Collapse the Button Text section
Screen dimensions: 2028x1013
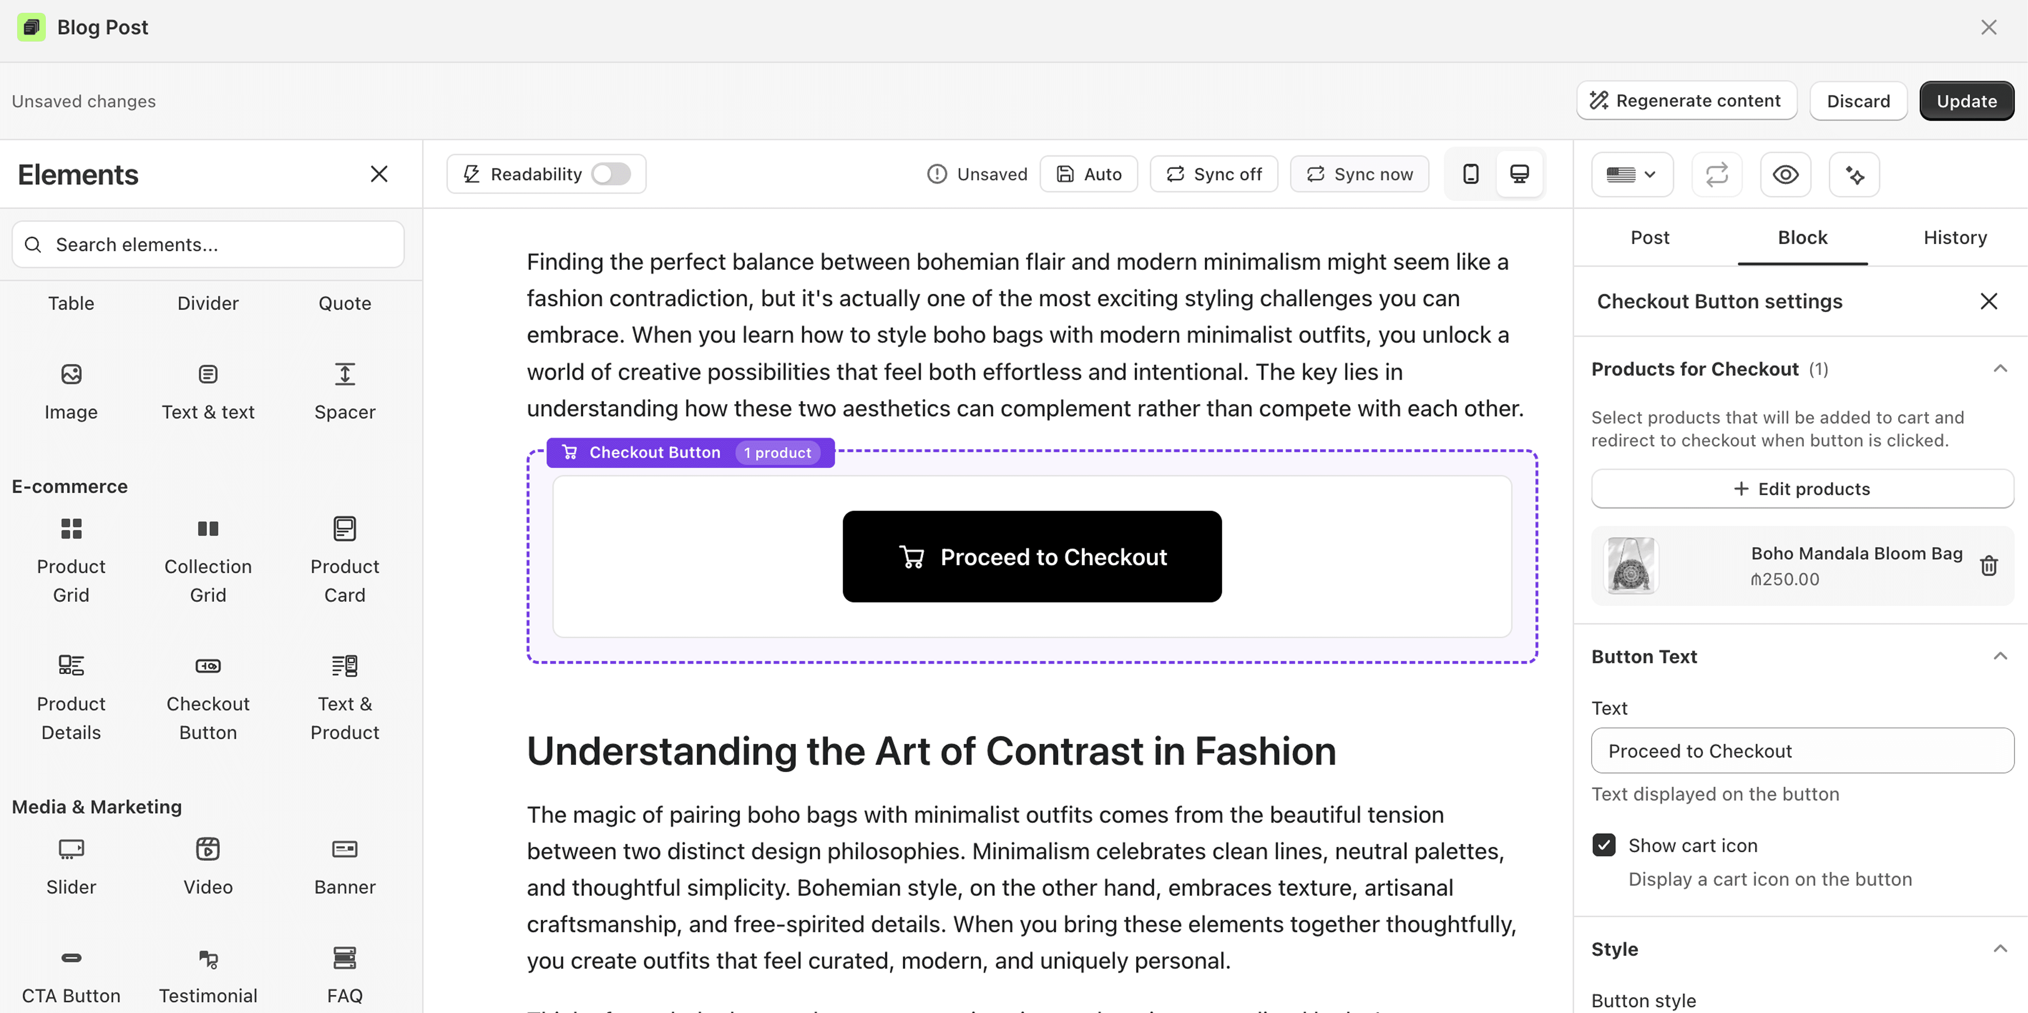pyautogui.click(x=2000, y=657)
